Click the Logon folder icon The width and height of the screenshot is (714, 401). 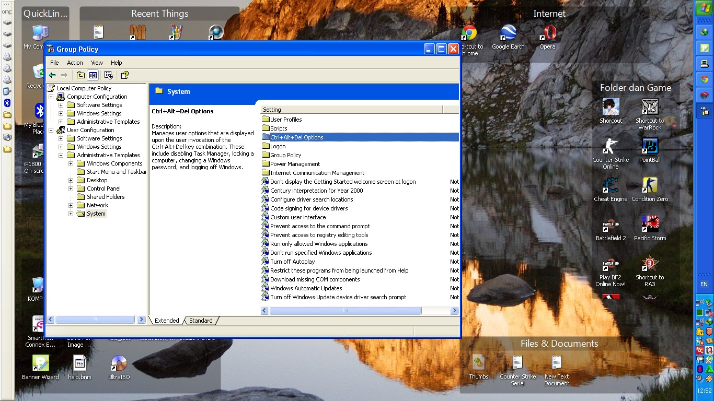(x=265, y=146)
